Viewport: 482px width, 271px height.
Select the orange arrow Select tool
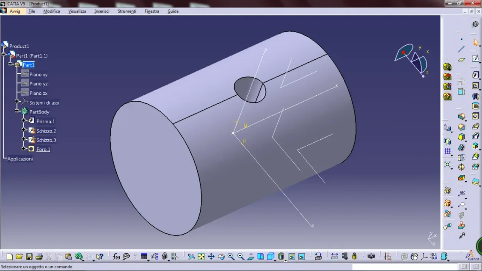point(476,42)
